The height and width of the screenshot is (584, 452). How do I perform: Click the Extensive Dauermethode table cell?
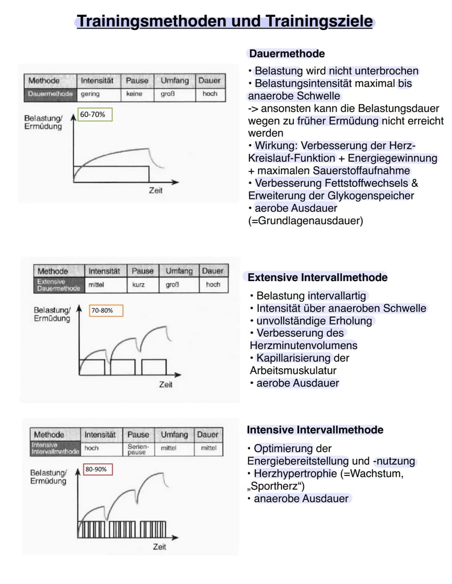pos(59,285)
